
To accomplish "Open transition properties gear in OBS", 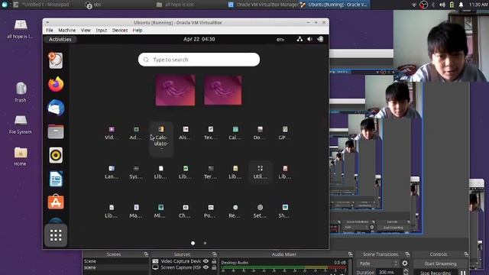I will click(405, 264).
